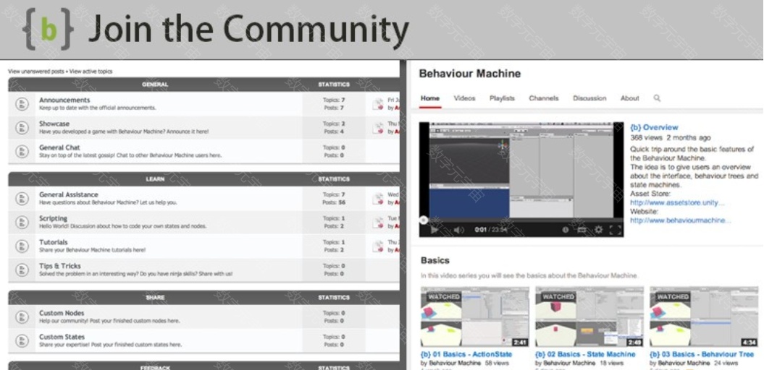
Task: Click the Behaviour Machine channel title
Action: [x=470, y=74]
